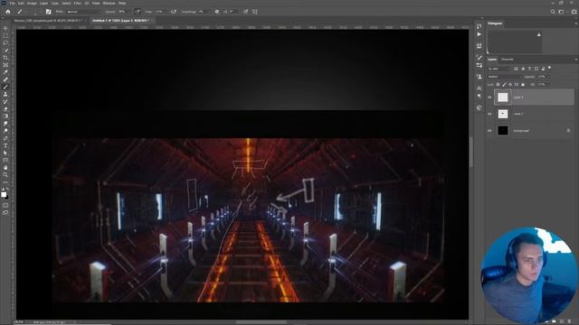Open the layer blending mode dropdown
This screenshot has width=579, height=325.
(505, 77)
